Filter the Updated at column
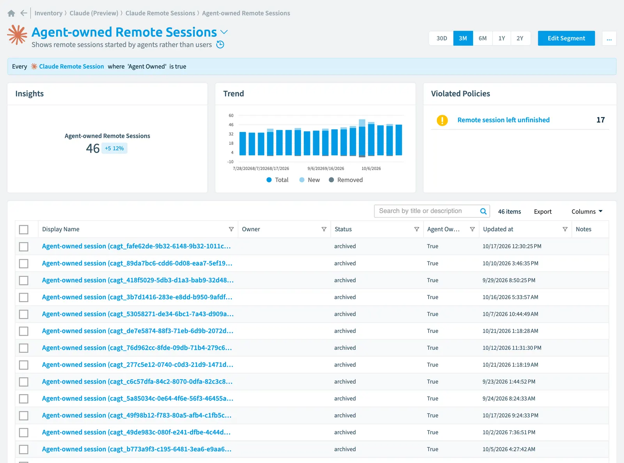This screenshot has height=463, width=624. pos(565,229)
